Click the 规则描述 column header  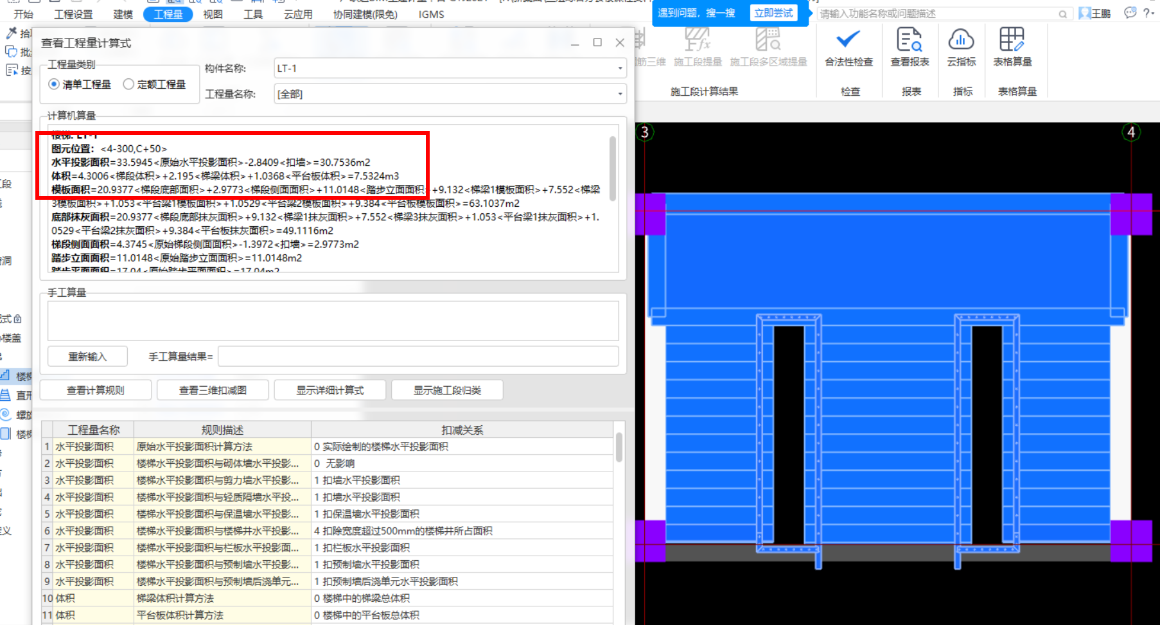click(x=222, y=430)
